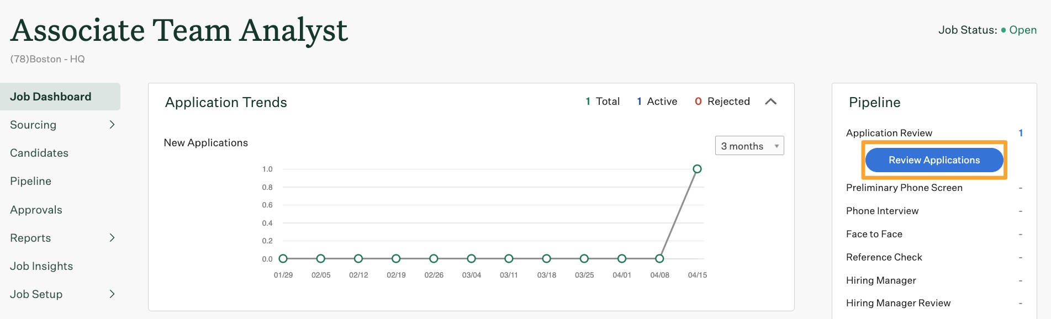
Task: Open the Job Dashboard sidebar item
Action: click(51, 97)
